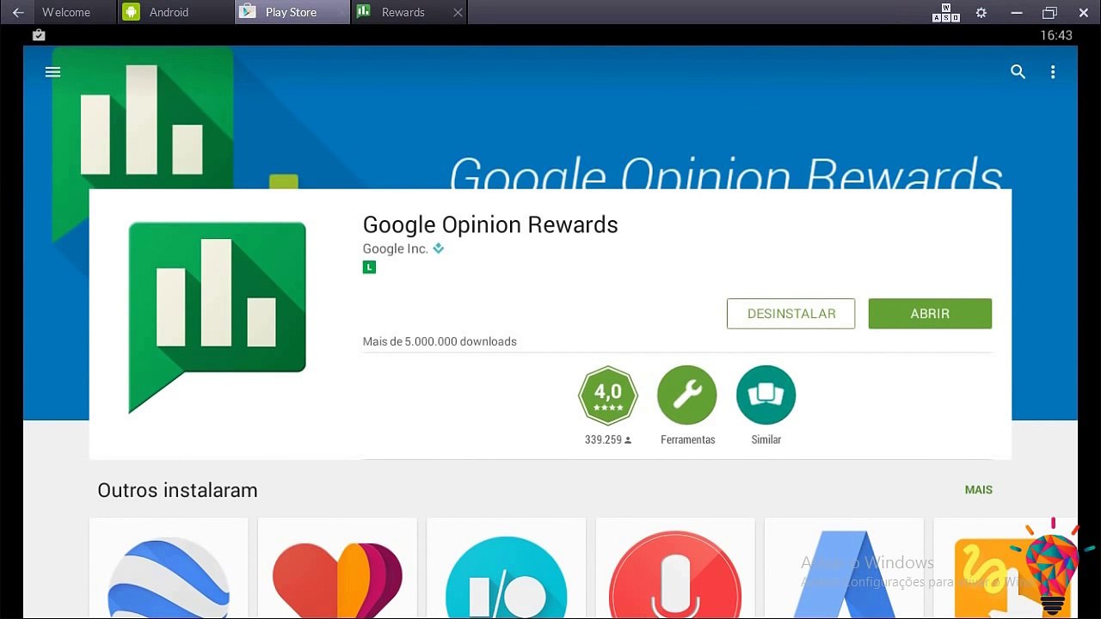Screen dimensions: 1101x619
Task: Select the Play Store tab
Action: 291,12
